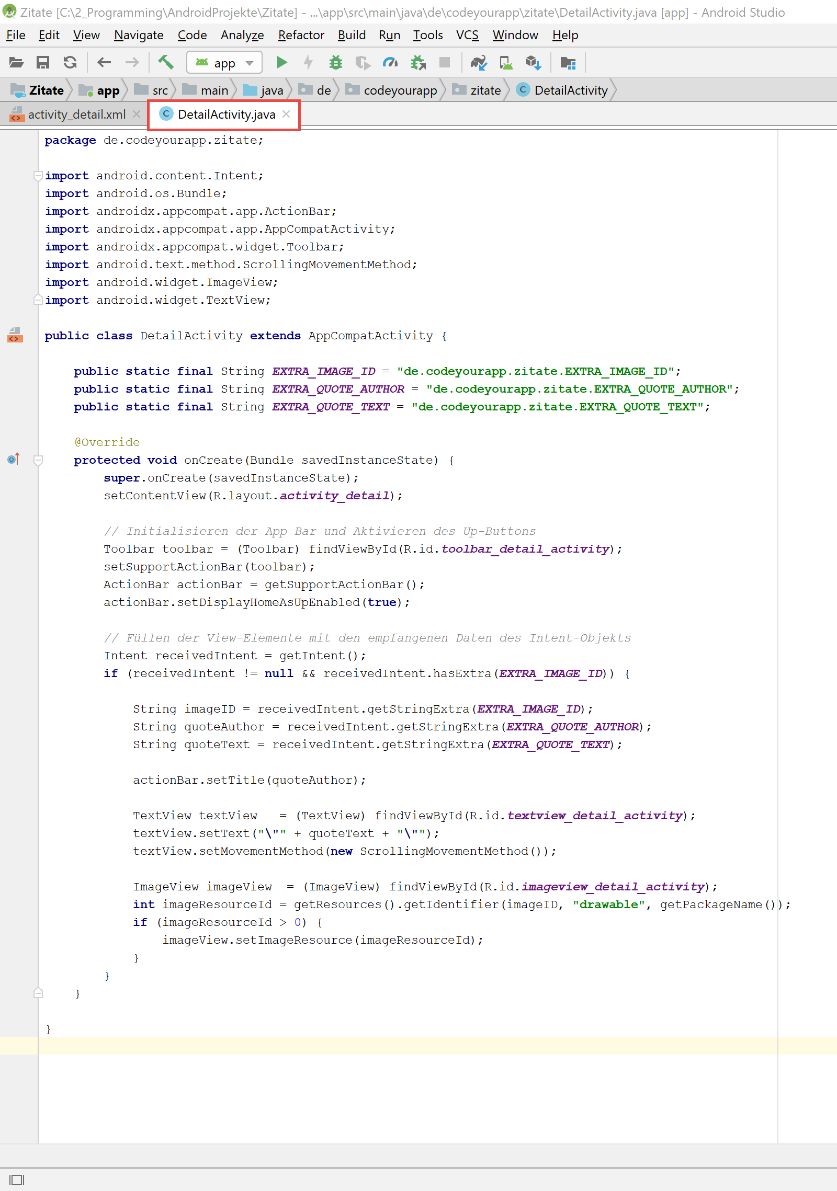Place cursor on the highlighted empty line

click(418, 1046)
